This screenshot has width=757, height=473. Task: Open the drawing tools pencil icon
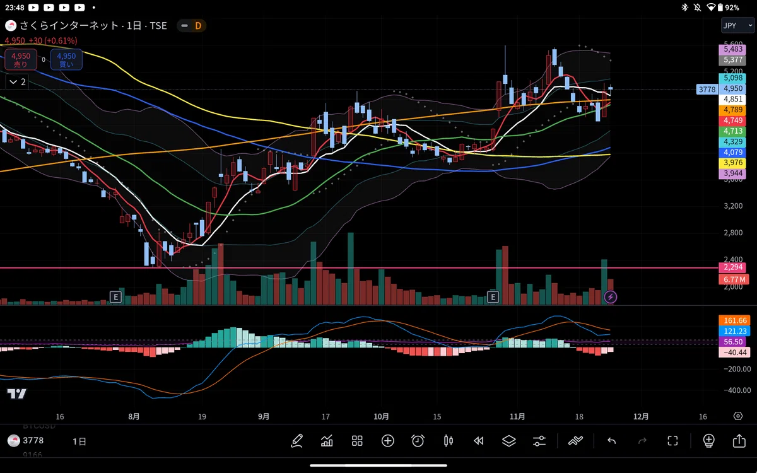pyautogui.click(x=296, y=441)
